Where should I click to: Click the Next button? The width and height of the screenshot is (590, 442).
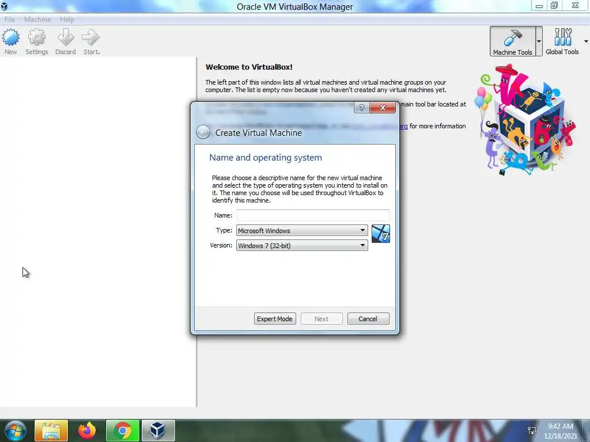coord(322,319)
